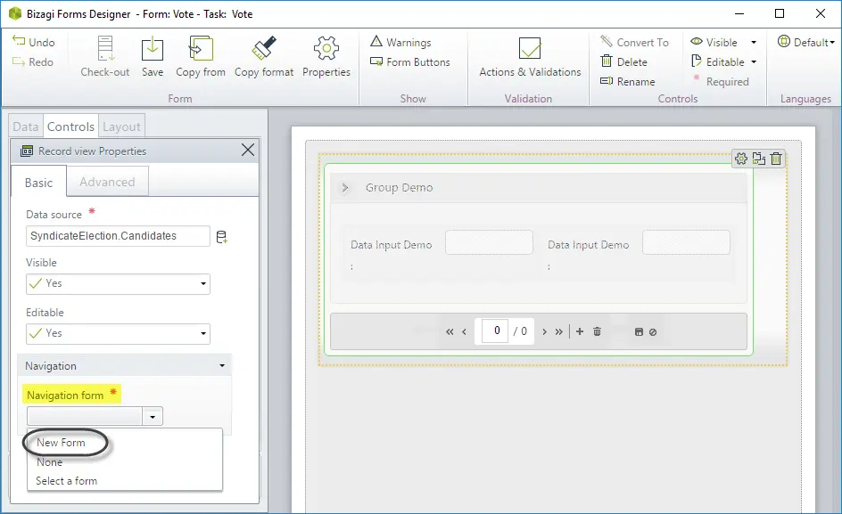842x514 pixels.
Task: Open the Editable property dropdown in the panel
Action: pos(118,334)
